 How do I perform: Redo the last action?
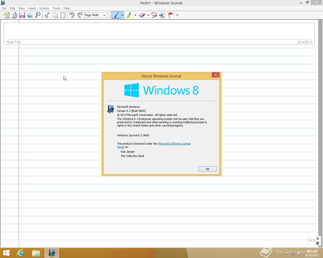80,15
